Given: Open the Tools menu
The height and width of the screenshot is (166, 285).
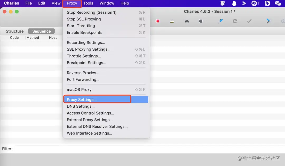Looking at the screenshot, I should coord(88,3).
